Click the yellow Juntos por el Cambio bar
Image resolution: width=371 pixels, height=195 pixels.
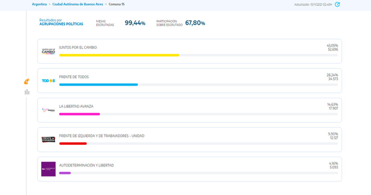119,55
